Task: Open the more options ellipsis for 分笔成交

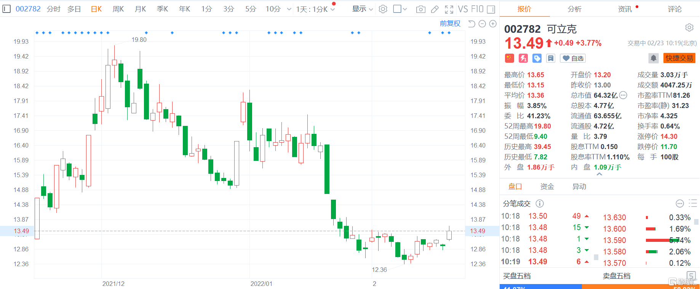Action: coord(680,203)
